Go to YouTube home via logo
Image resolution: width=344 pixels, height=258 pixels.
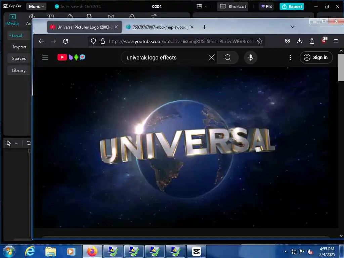pyautogui.click(x=71, y=57)
